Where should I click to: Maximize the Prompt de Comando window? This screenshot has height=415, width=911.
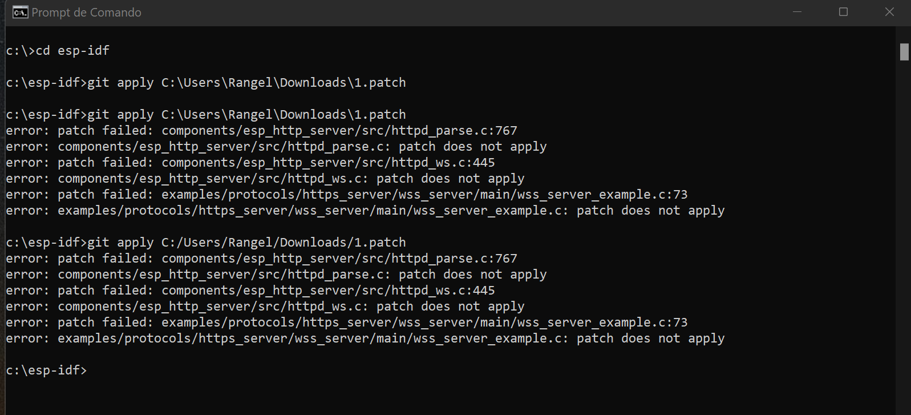pos(843,11)
